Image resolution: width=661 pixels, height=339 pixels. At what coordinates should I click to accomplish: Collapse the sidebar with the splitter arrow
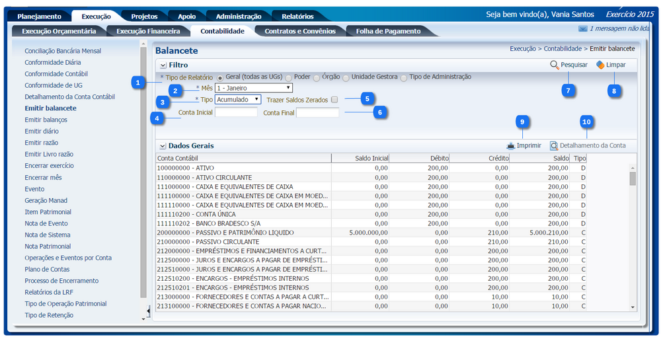point(148,310)
